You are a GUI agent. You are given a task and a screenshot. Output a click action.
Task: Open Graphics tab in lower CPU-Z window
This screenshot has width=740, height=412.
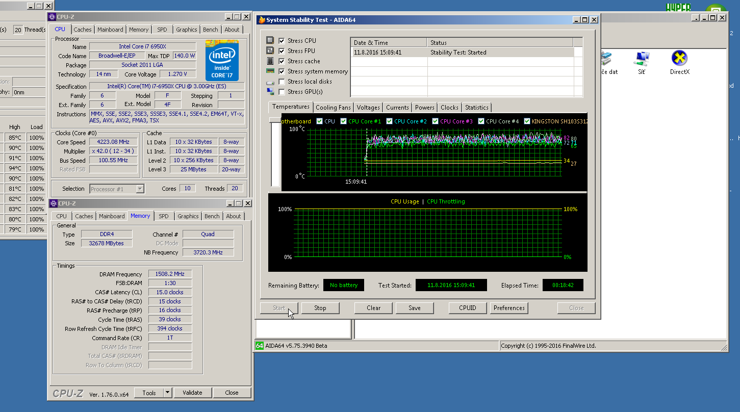tap(188, 216)
